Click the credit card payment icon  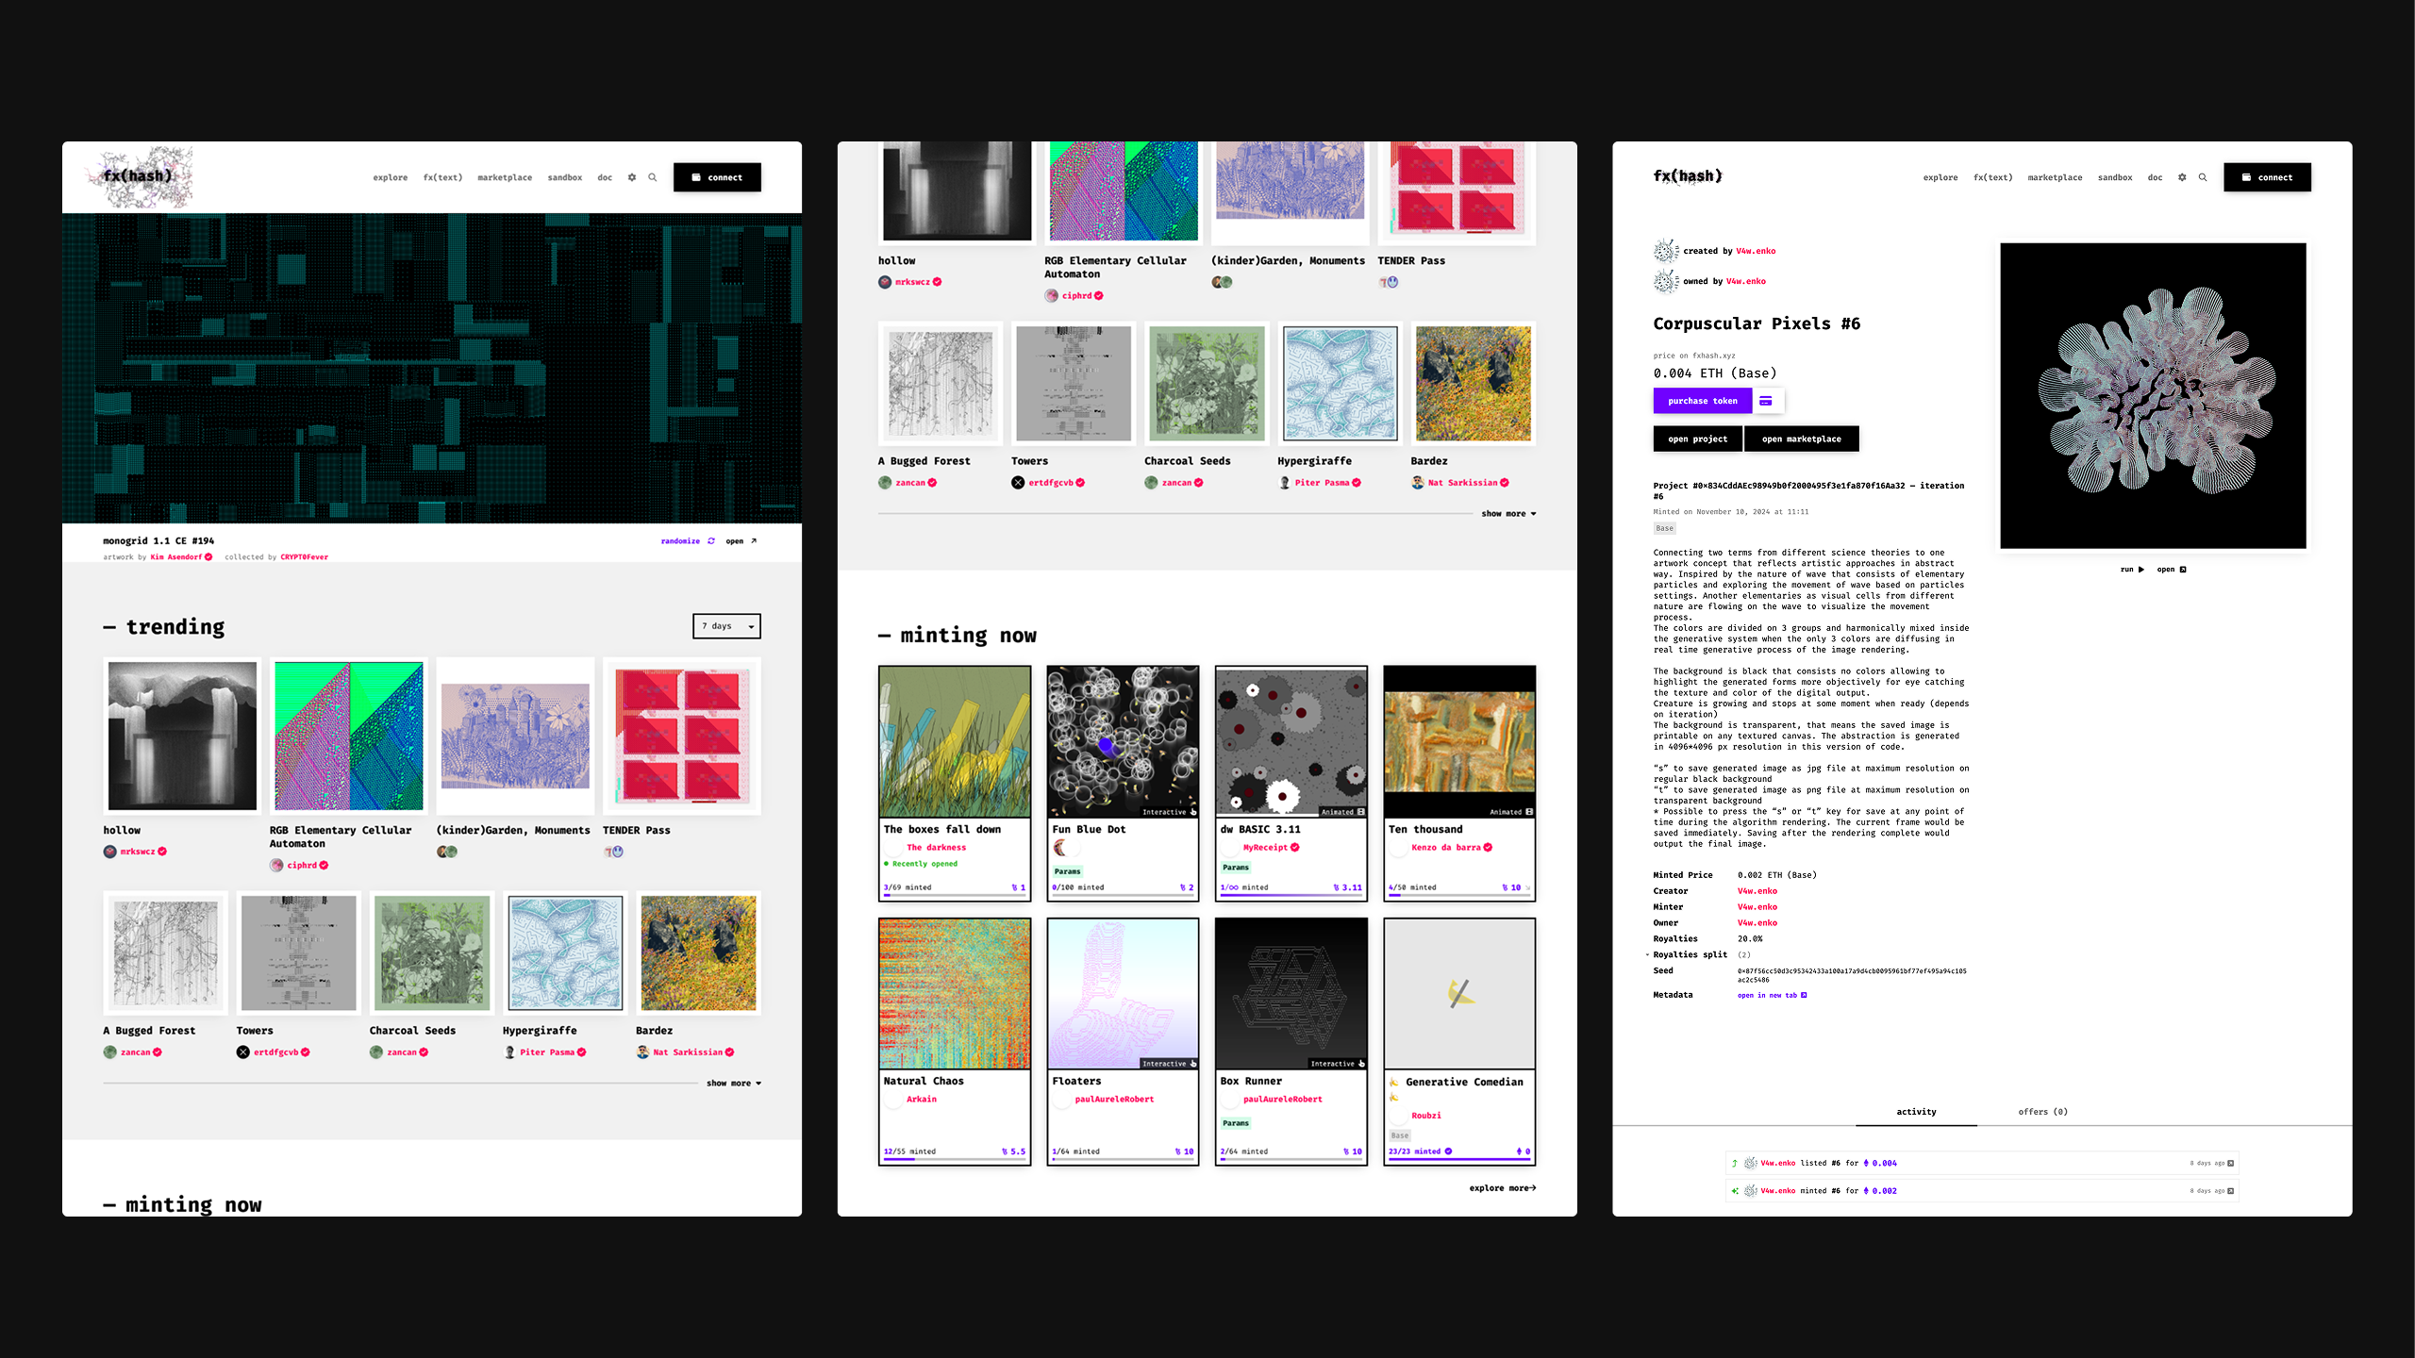click(x=1766, y=401)
